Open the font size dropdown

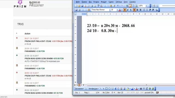click(x=117, y=10)
